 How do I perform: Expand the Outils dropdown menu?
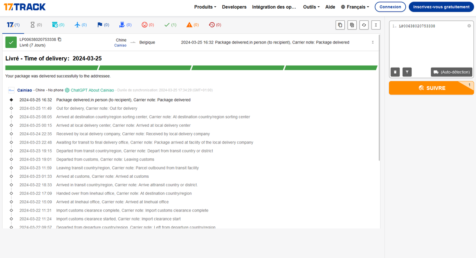tap(311, 7)
